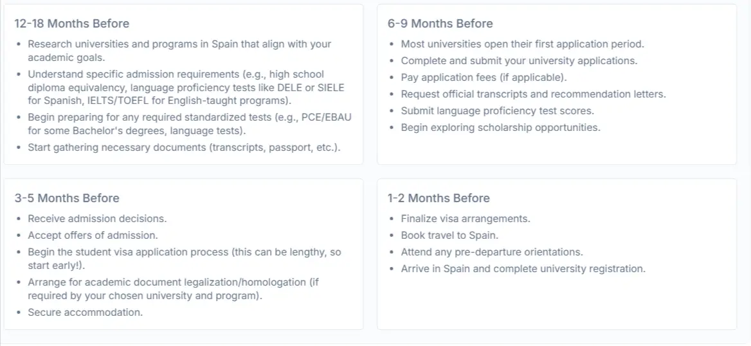Select the "Research universities and programs" bullet
The image size is (751, 346).
pos(179,44)
